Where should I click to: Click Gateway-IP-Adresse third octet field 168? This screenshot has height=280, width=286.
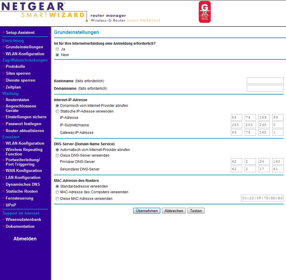coord(264,132)
